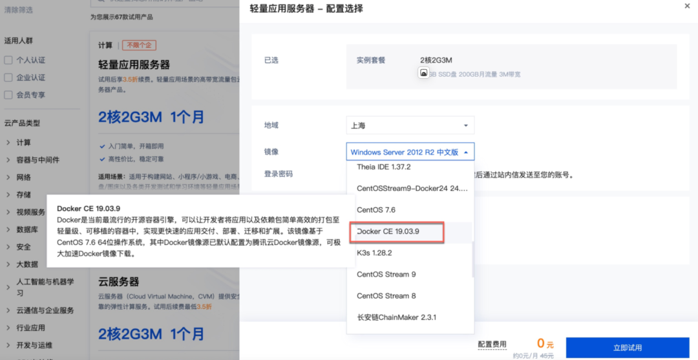Tick the 企业认证 checkbox
Viewport: 698px width, 360px height.
8,77
